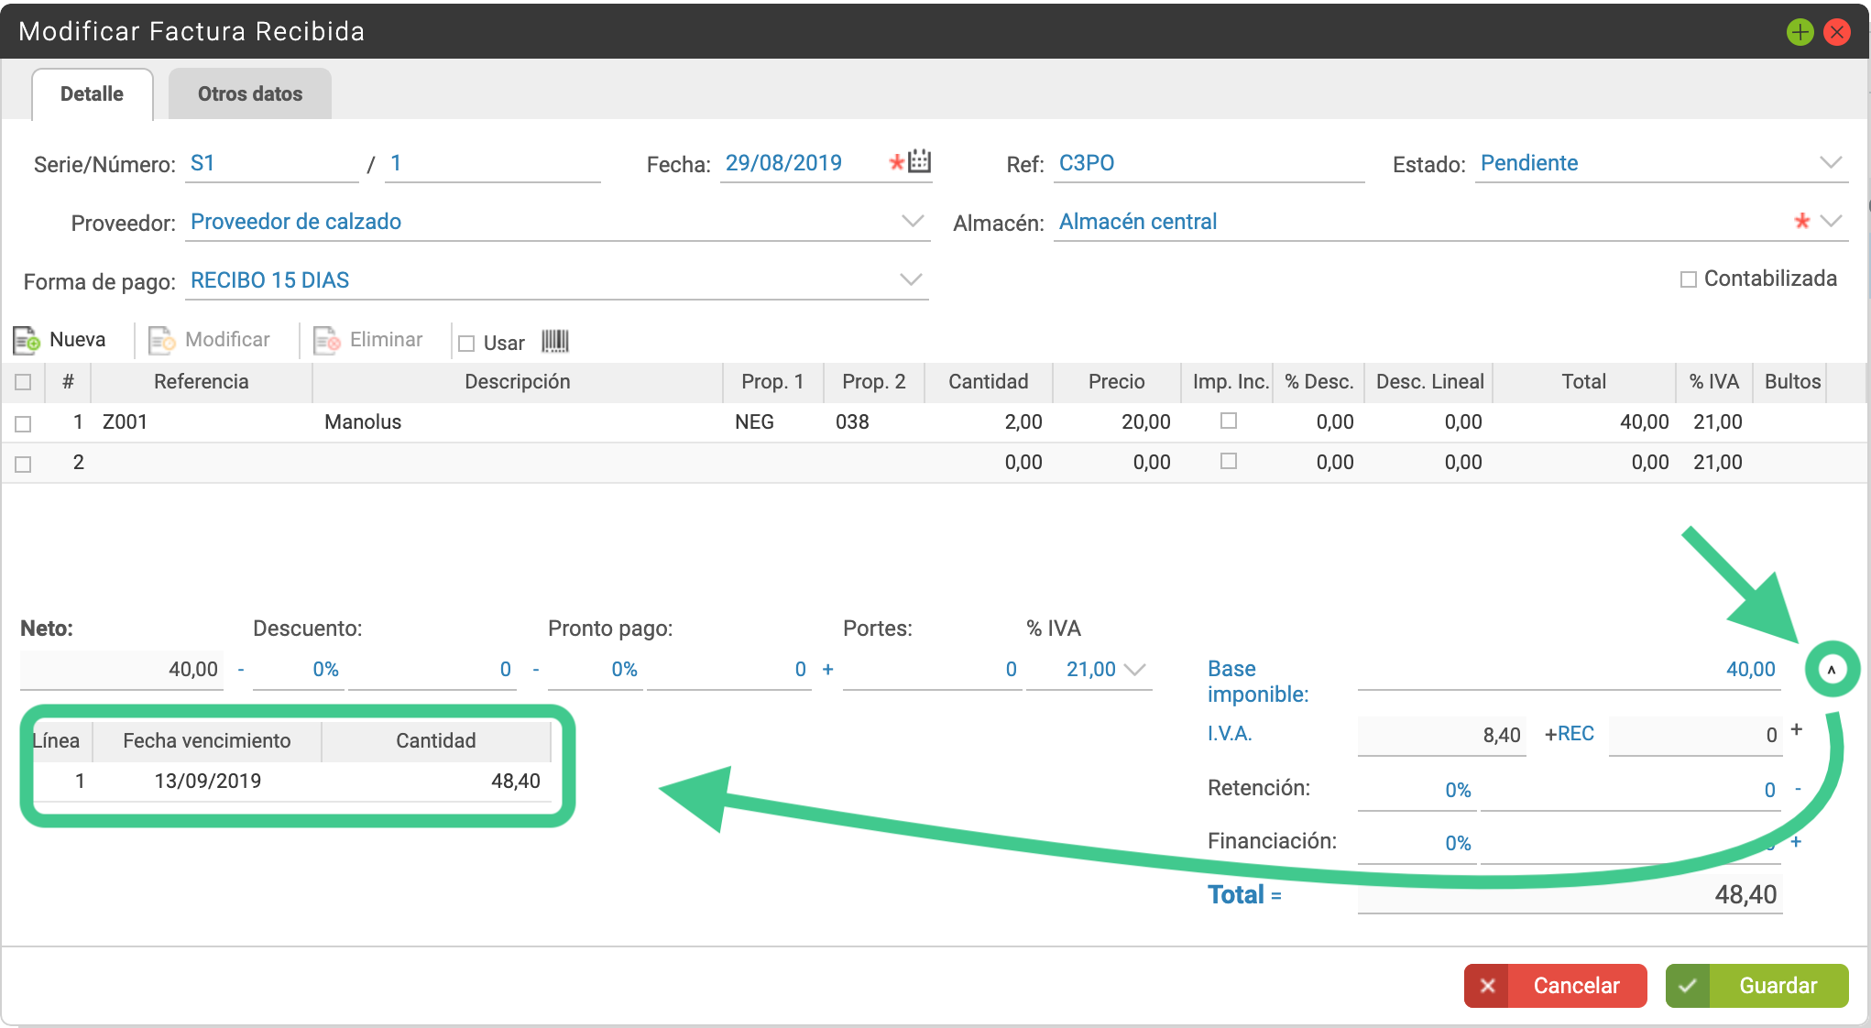Image resolution: width=1871 pixels, height=1028 pixels.
Task: Switch to the Otros datos tab
Action: point(250,93)
